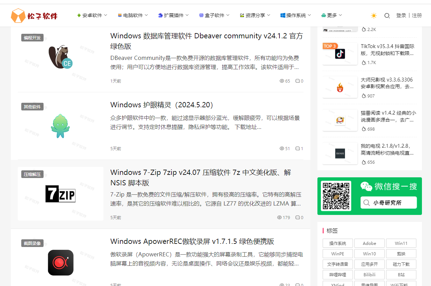Viewport: 431px width, 286px height.
Task: Open the TikTok v35.3.4 sidebar post title
Action: coord(388,50)
